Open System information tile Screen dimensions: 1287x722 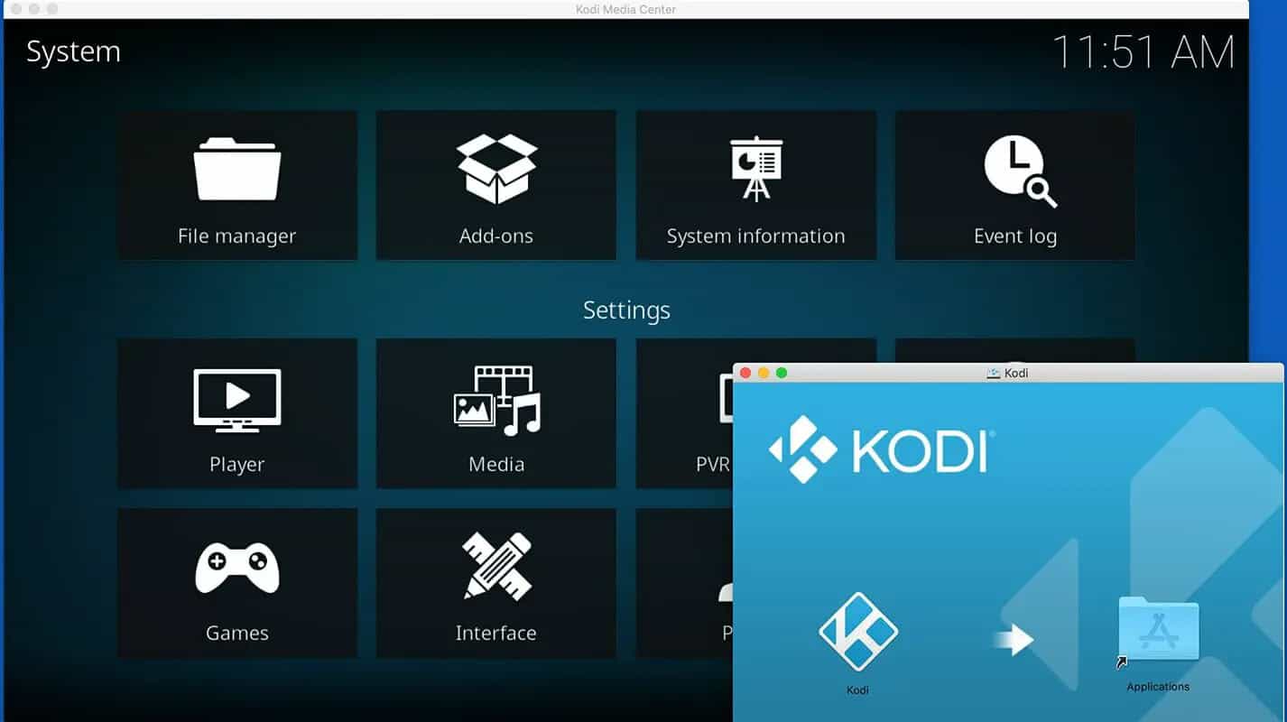tap(756, 185)
